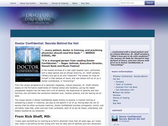Open Get Publication Info sidebar link
The width and height of the screenshot is (168, 126).
(x=125, y=90)
